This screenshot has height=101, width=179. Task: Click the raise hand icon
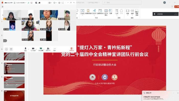(11, 49)
